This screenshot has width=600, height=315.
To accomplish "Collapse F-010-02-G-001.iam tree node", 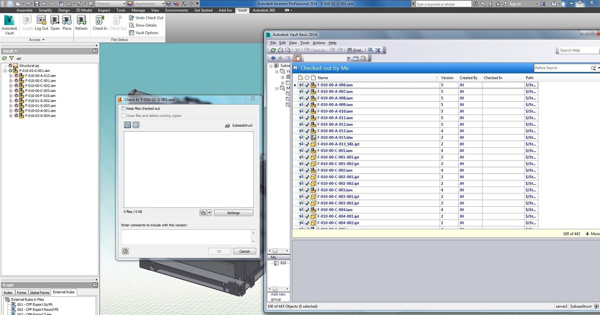I will tap(5, 71).
